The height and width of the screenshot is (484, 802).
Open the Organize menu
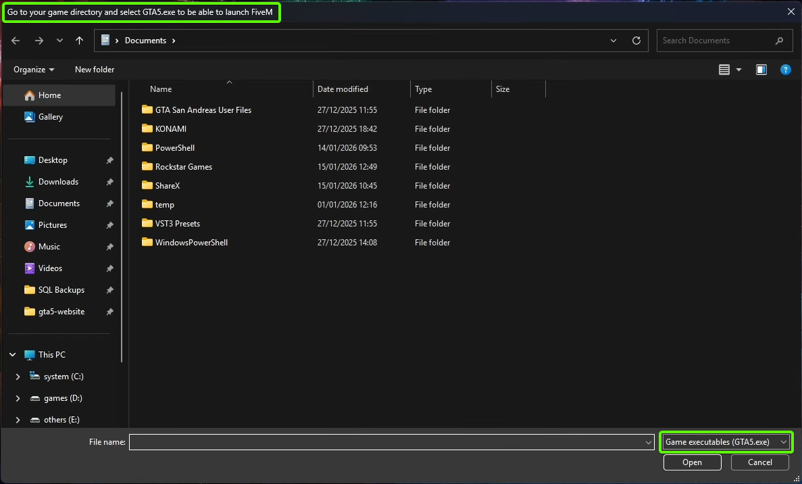tap(34, 70)
